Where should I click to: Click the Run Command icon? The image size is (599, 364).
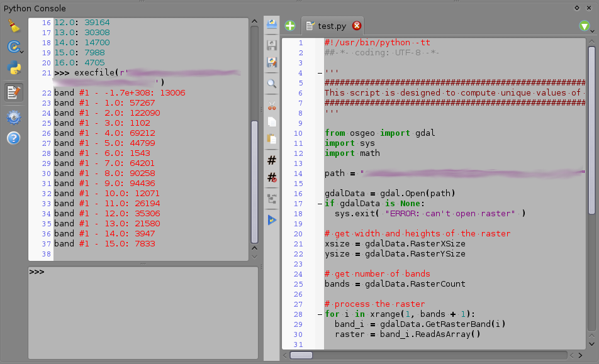(x=13, y=47)
